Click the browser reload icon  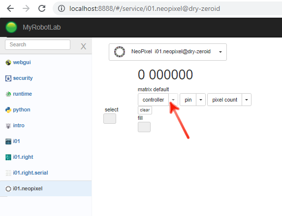(42, 8)
